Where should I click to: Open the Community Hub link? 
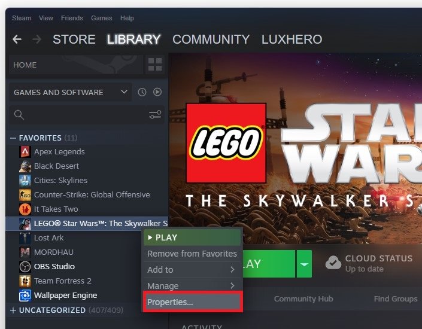point(303,299)
